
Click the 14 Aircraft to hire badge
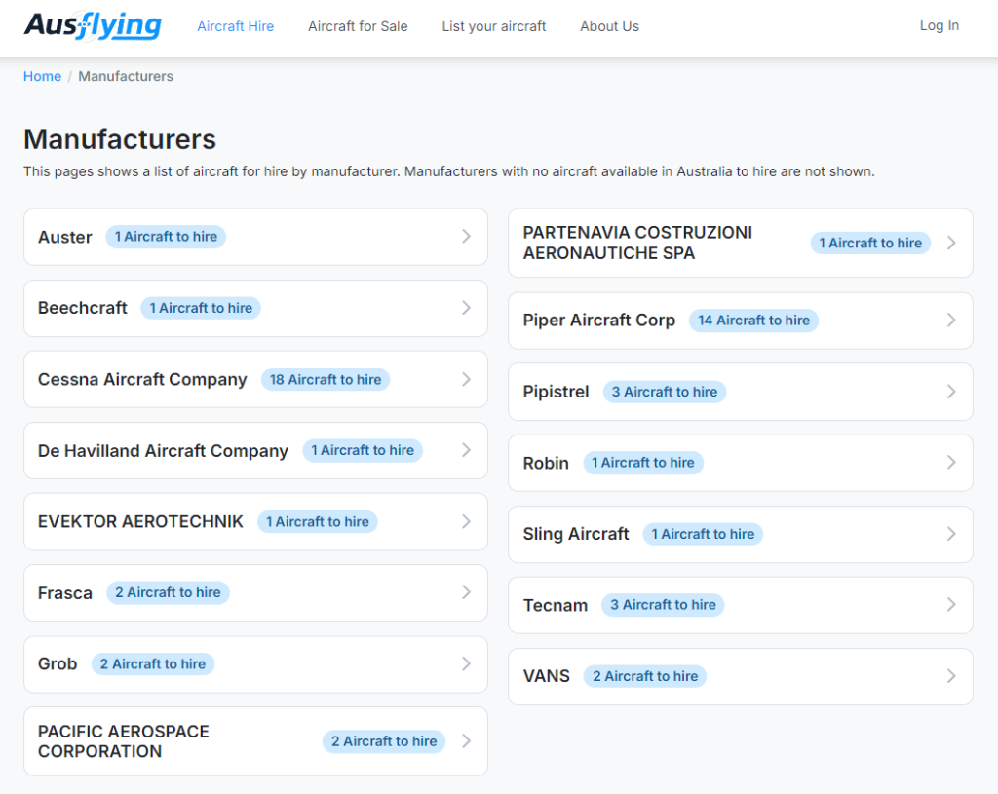753,320
